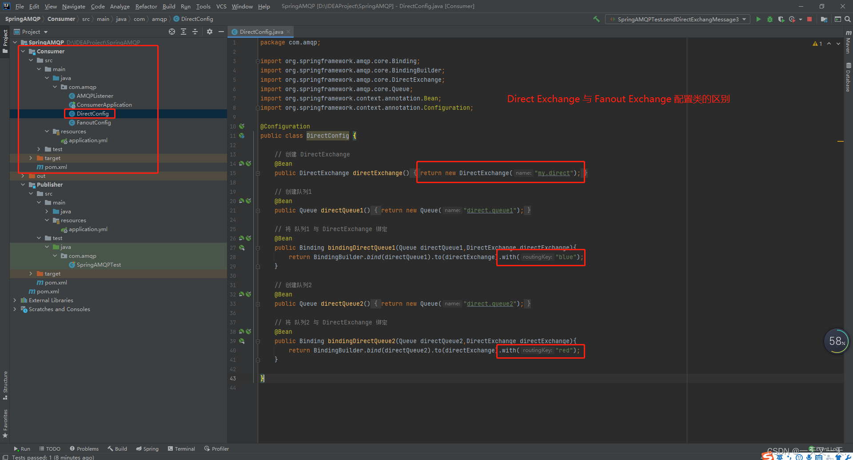853x460 pixels.
Task: Run with Coverage shield icon
Action: point(781,19)
